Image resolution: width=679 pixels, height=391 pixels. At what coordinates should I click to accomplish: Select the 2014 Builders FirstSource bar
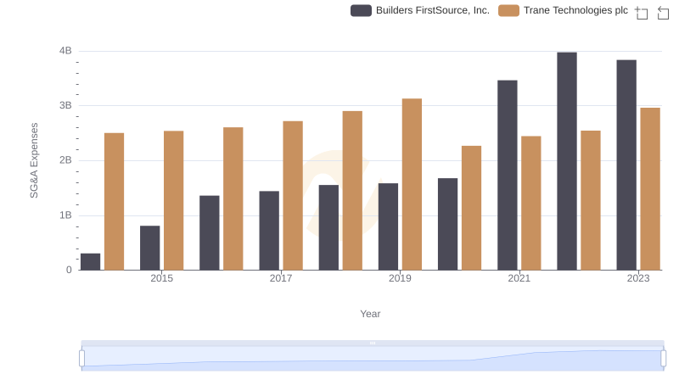tap(91, 262)
